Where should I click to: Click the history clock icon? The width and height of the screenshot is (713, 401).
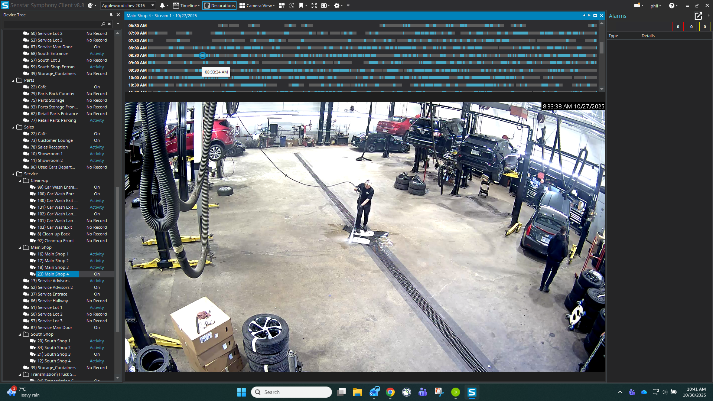(292, 6)
